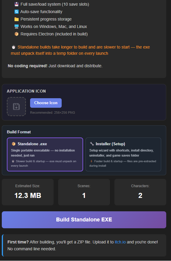The height and width of the screenshot is (261, 171).
Task: Select the Standalone .exe build format
Action: [x=45, y=154]
